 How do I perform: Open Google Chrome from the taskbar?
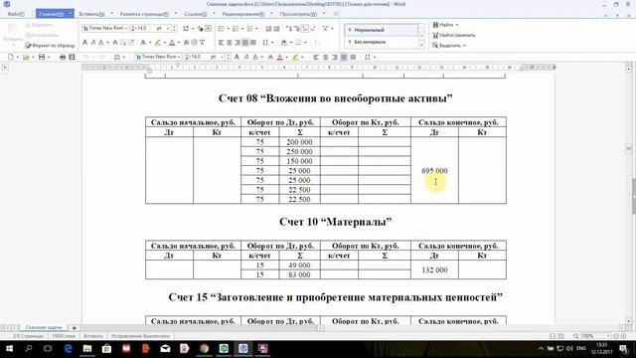(x=204, y=349)
